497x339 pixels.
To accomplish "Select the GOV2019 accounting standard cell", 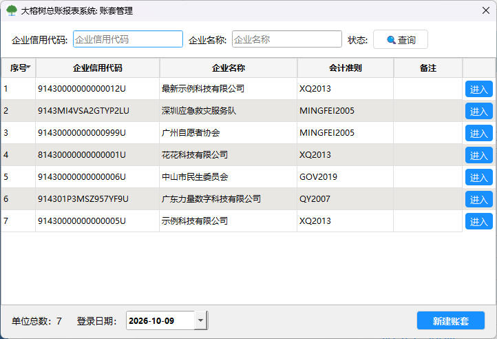I will pyautogui.click(x=345, y=177).
